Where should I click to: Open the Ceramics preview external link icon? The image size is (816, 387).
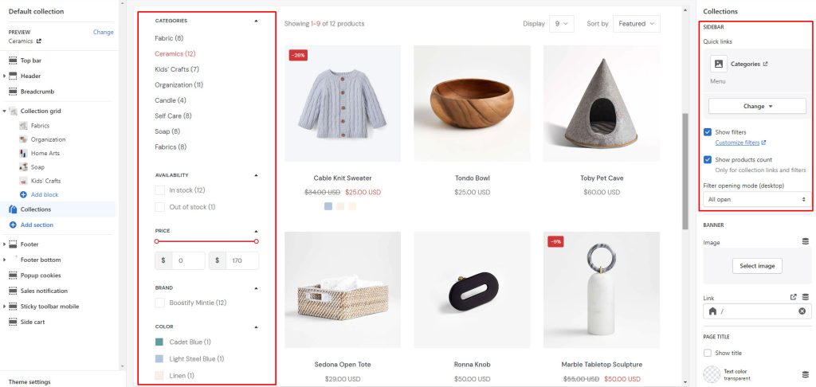pos(38,41)
